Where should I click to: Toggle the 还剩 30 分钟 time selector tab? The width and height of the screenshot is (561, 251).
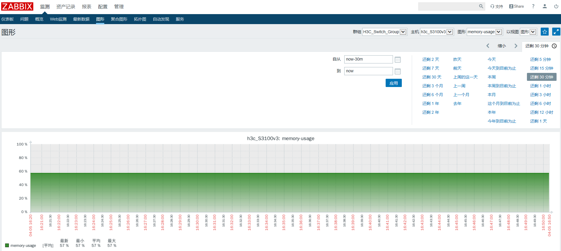point(540,46)
